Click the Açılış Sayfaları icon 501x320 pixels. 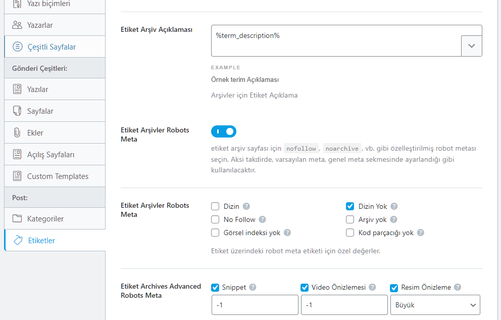coord(17,154)
